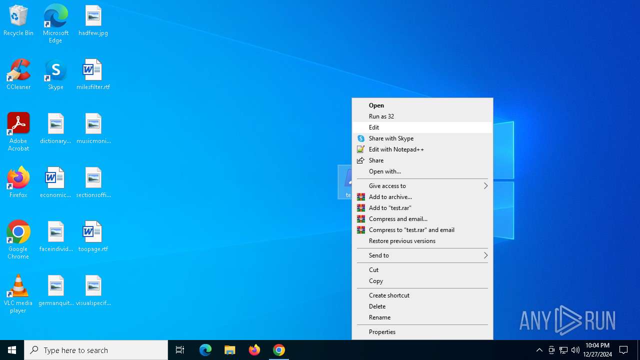640x360 pixels.
Task: Select the CCleaner desktop shortcut
Action: (x=18, y=75)
